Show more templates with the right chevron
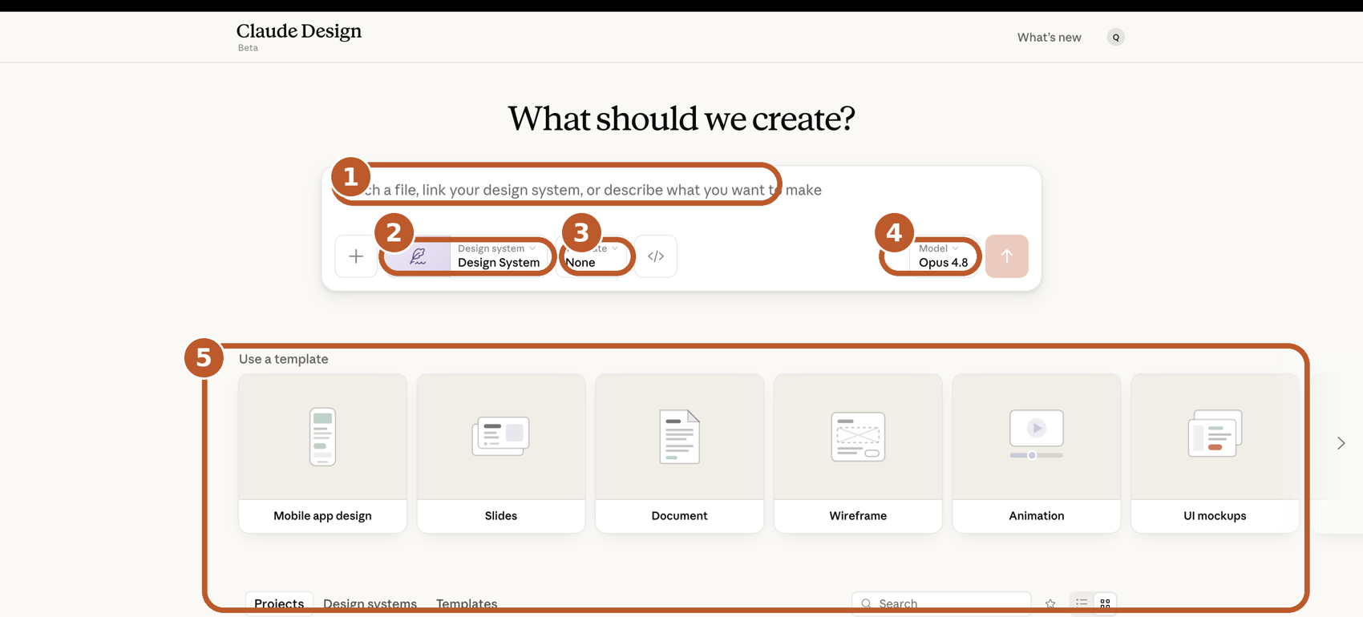 pyautogui.click(x=1341, y=443)
